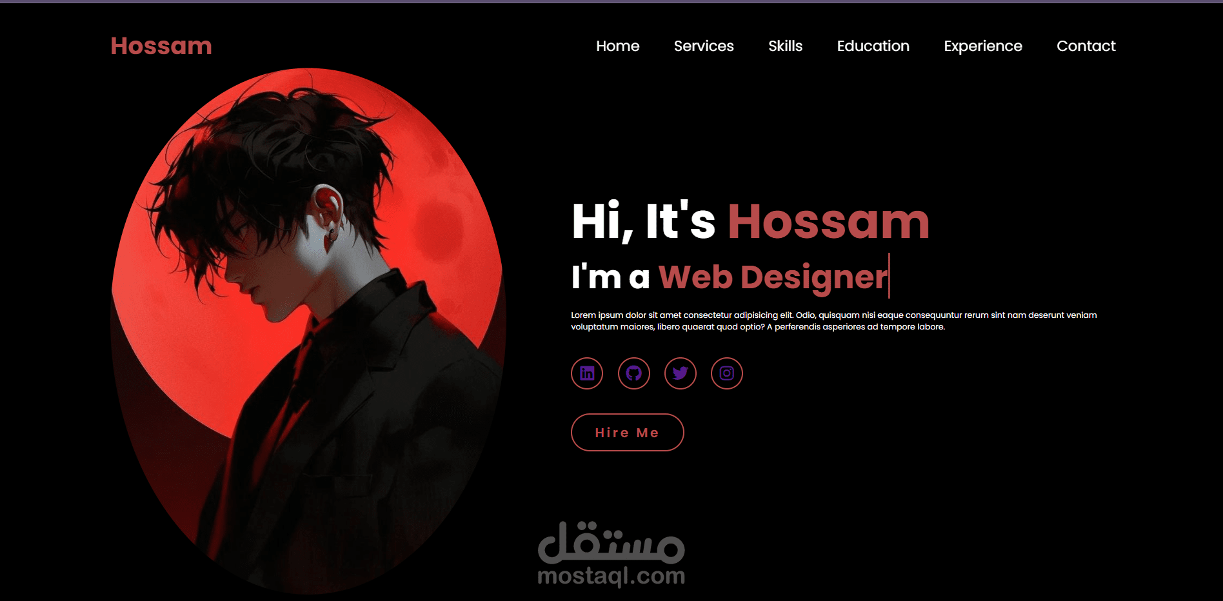1223x601 pixels.
Task: Click the mostaql.com watermark text
Action: pyautogui.click(x=611, y=576)
